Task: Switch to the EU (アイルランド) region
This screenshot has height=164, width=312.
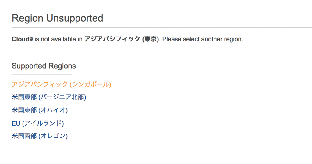Action: coord(38,123)
